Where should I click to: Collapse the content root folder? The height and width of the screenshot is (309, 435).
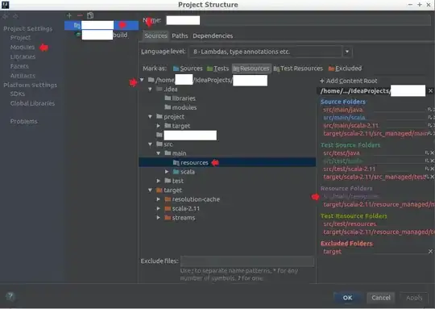coord(142,80)
